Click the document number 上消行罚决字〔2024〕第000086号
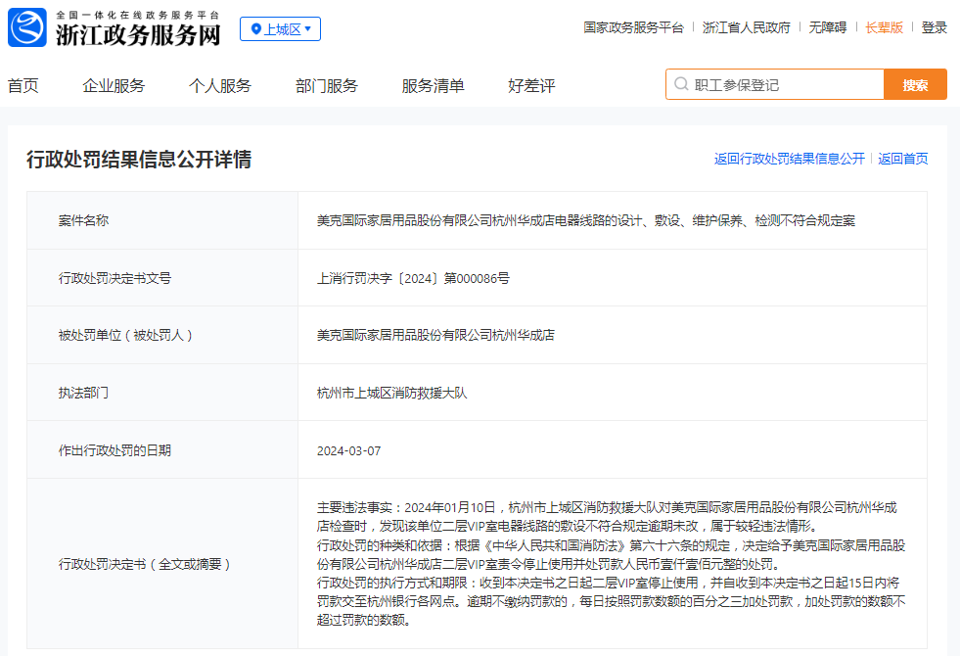 click(x=413, y=278)
